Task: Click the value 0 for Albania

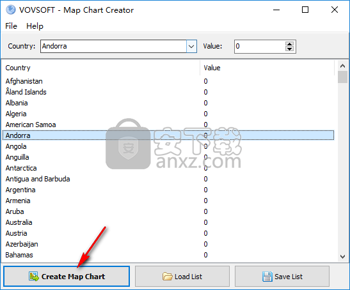Action: tap(205, 103)
